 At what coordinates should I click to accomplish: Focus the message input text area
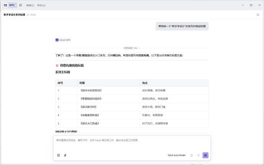click(x=132, y=144)
